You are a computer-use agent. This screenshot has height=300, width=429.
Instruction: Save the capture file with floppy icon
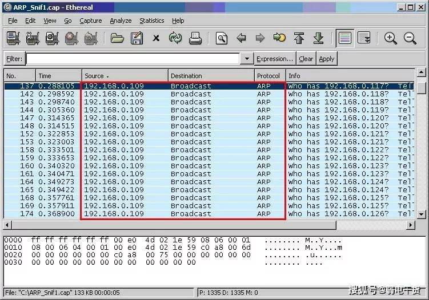pos(137,38)
